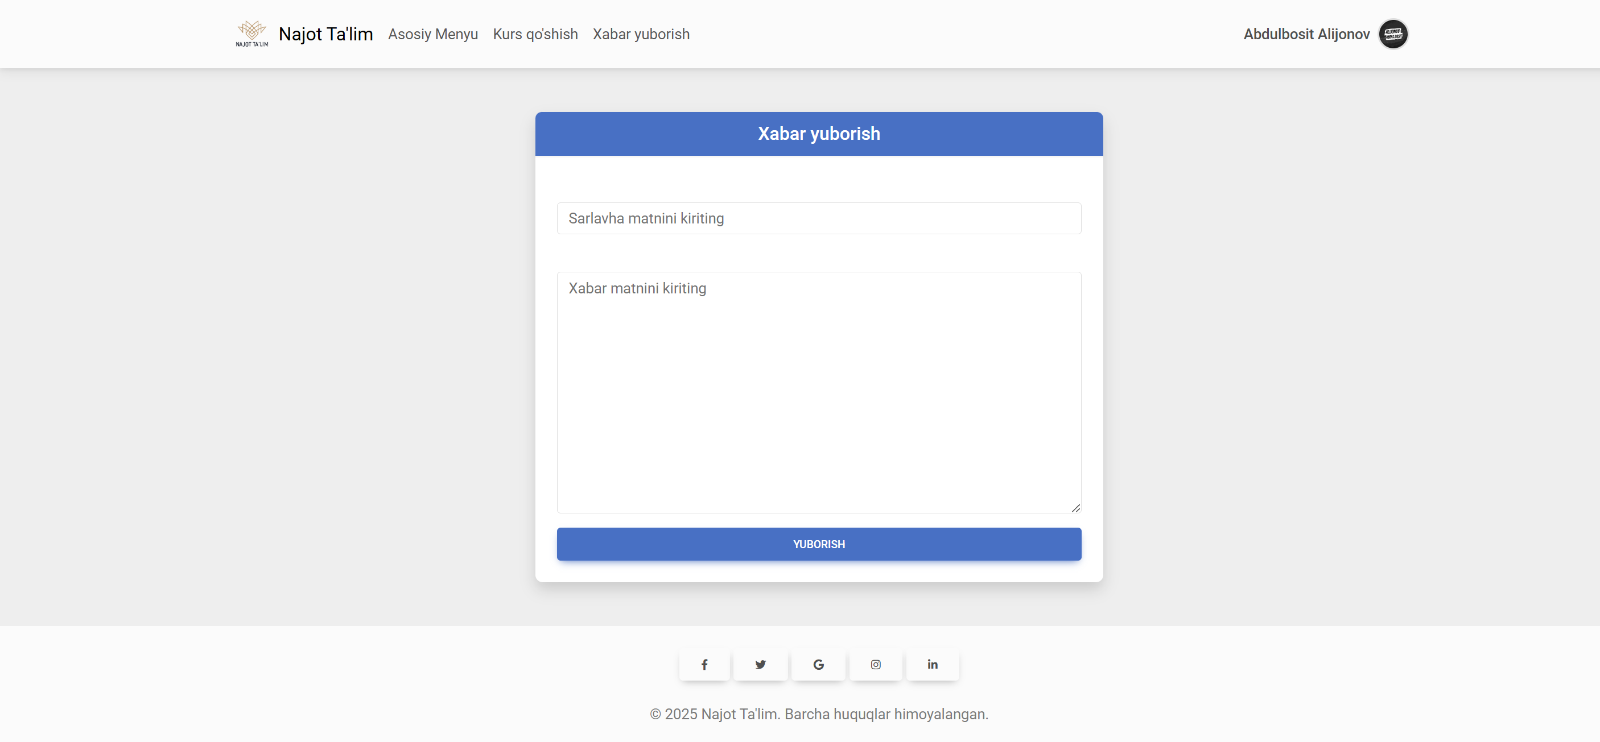Open Abdulbosit Alijonov profile name
Image resolution: width=1600 pixels, height=742 pixels.
click(1306, 34)
